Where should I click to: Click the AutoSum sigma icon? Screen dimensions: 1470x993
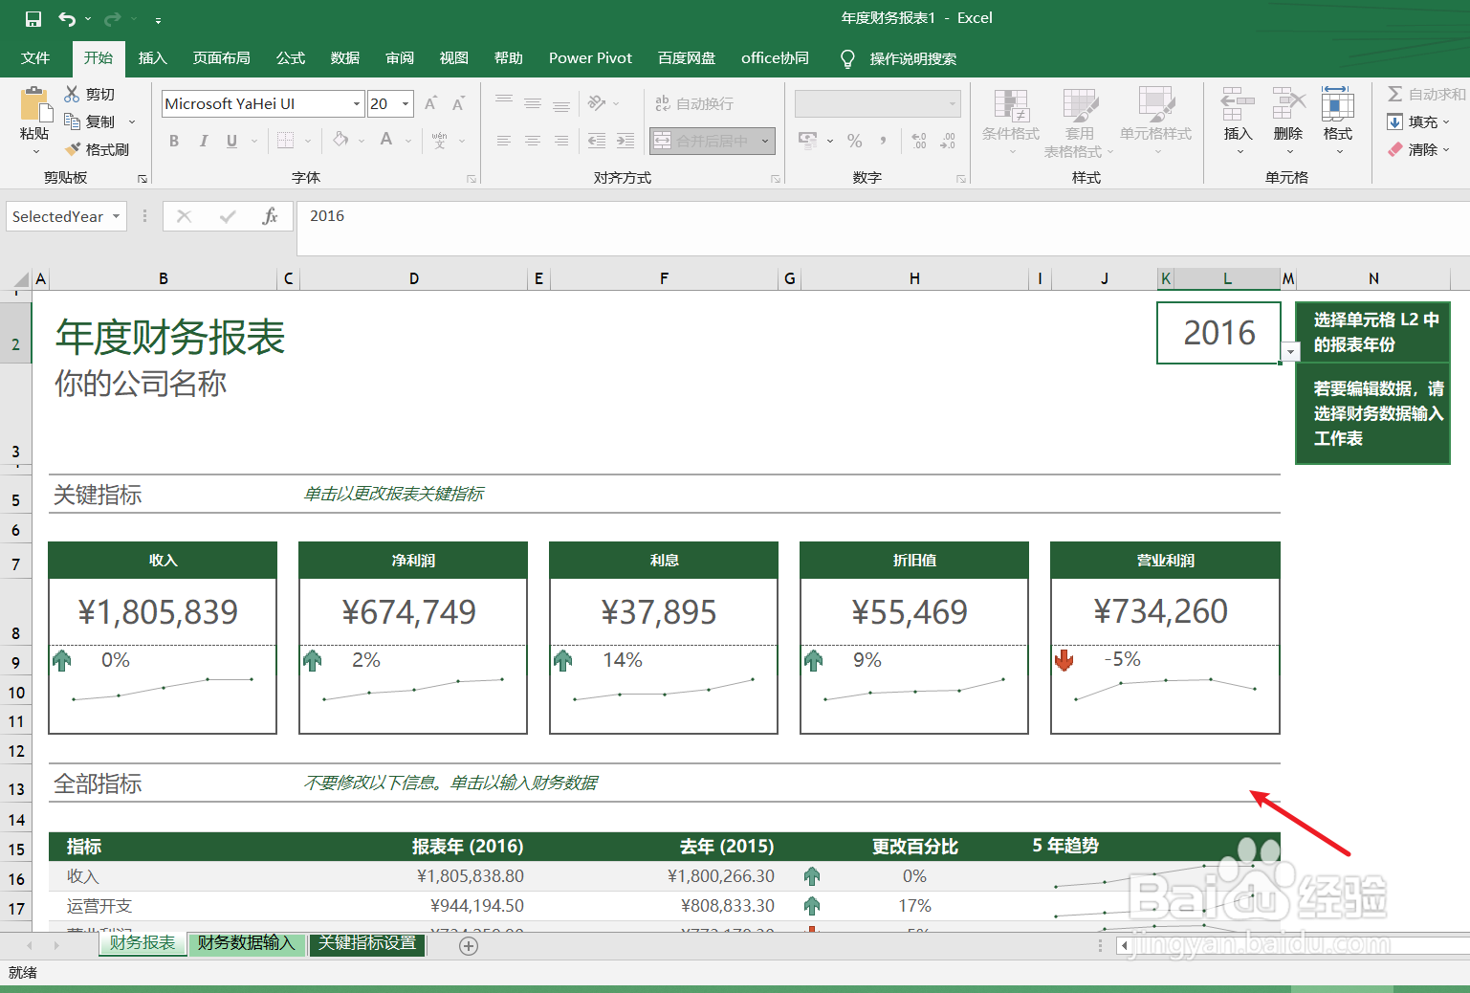click(x=1395, y=94)
